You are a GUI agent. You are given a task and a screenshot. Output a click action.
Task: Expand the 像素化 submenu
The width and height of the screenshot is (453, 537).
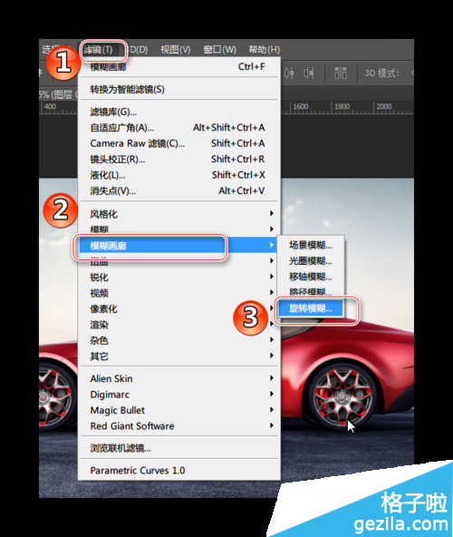coord(178,308)
